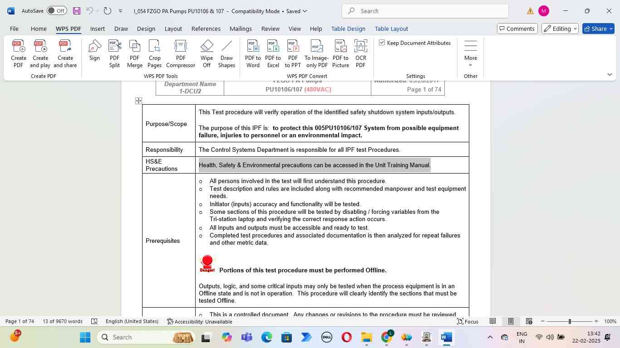Convert using PDF to Word
This screenshot has width=620, height=348.
(x=253, y=53)
